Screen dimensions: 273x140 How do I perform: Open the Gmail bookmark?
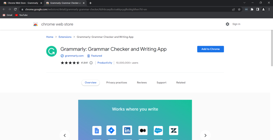(x=7, y=15)
